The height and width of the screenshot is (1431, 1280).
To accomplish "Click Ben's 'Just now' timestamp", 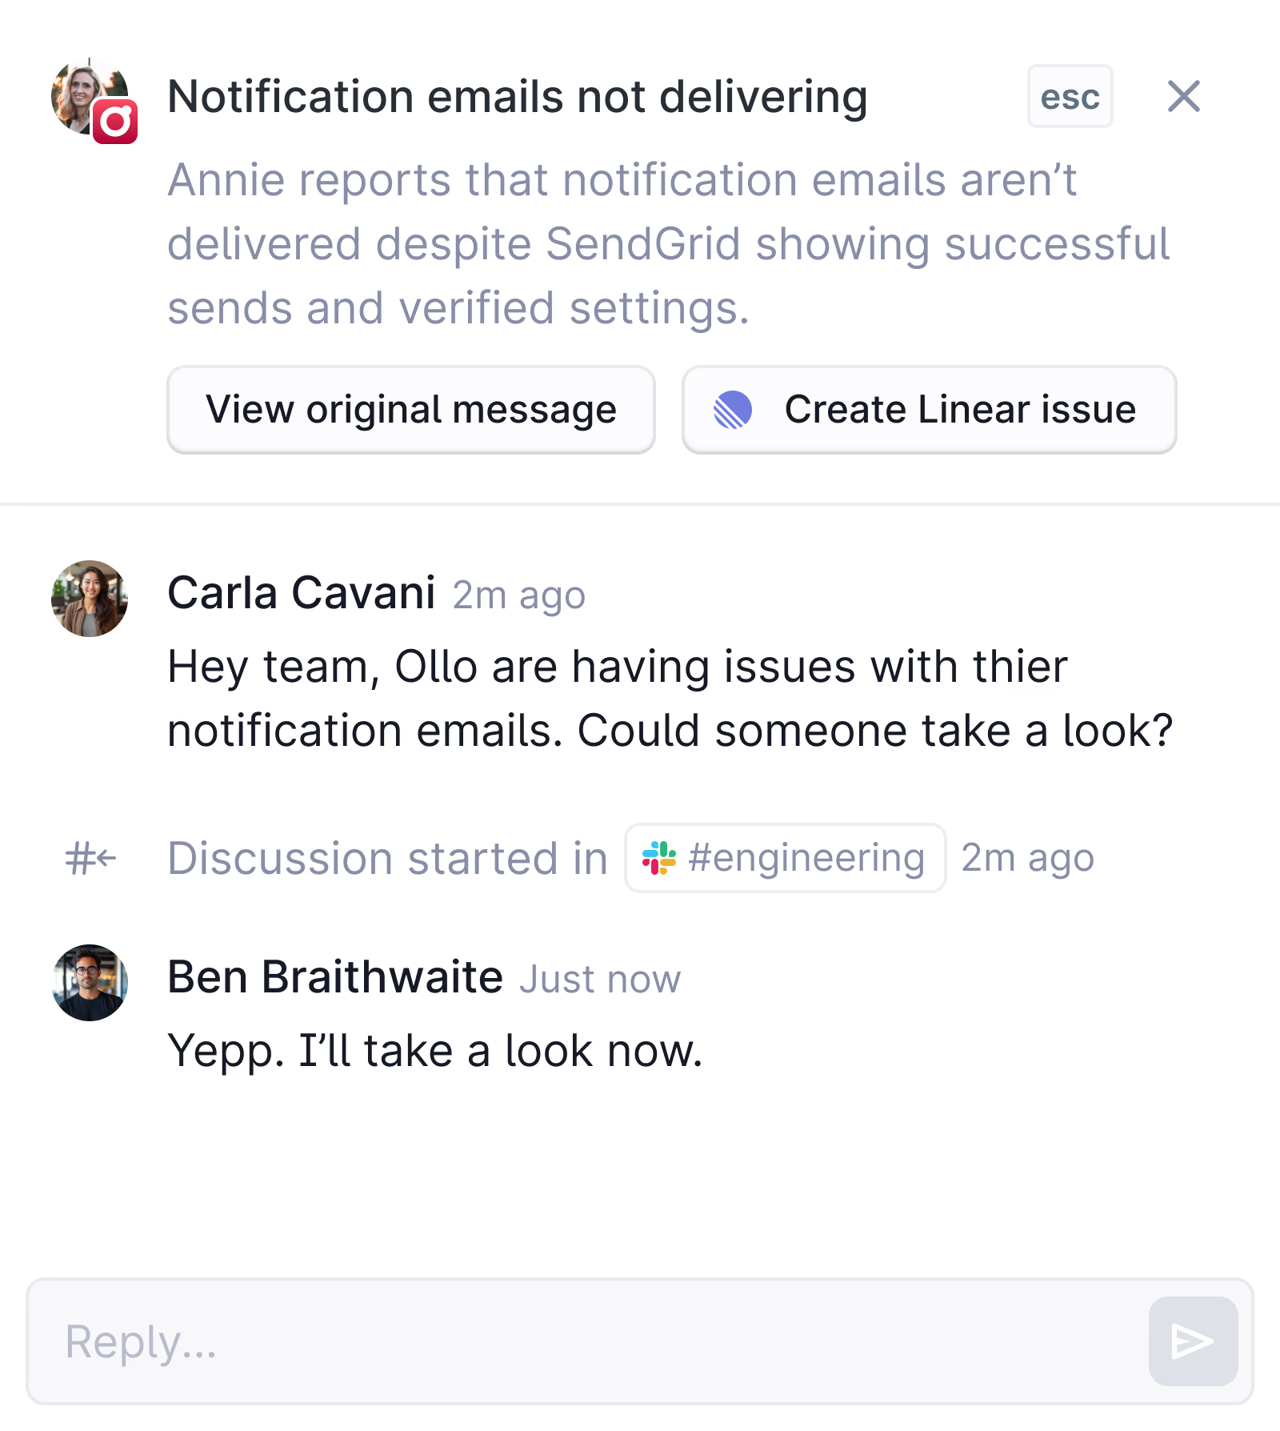I will click(600, 980).
